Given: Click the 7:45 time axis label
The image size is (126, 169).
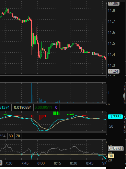Looking at the screenshot, I should coord(25,163).
